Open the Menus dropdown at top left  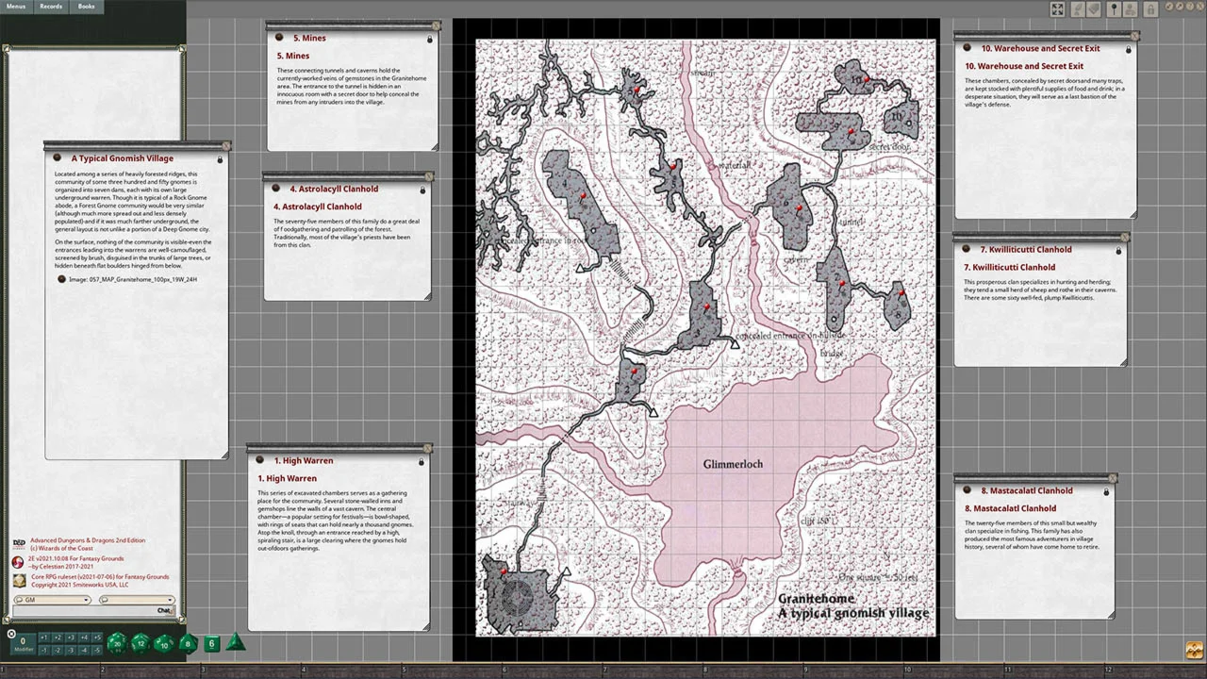[16, 7]
